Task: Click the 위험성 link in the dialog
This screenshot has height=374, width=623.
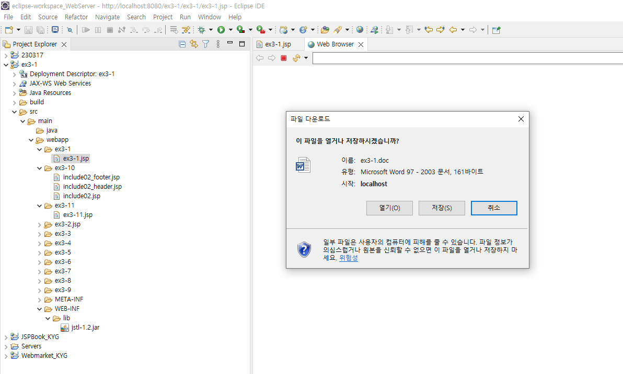Action: pyautogui.click(x=349, y=258)
